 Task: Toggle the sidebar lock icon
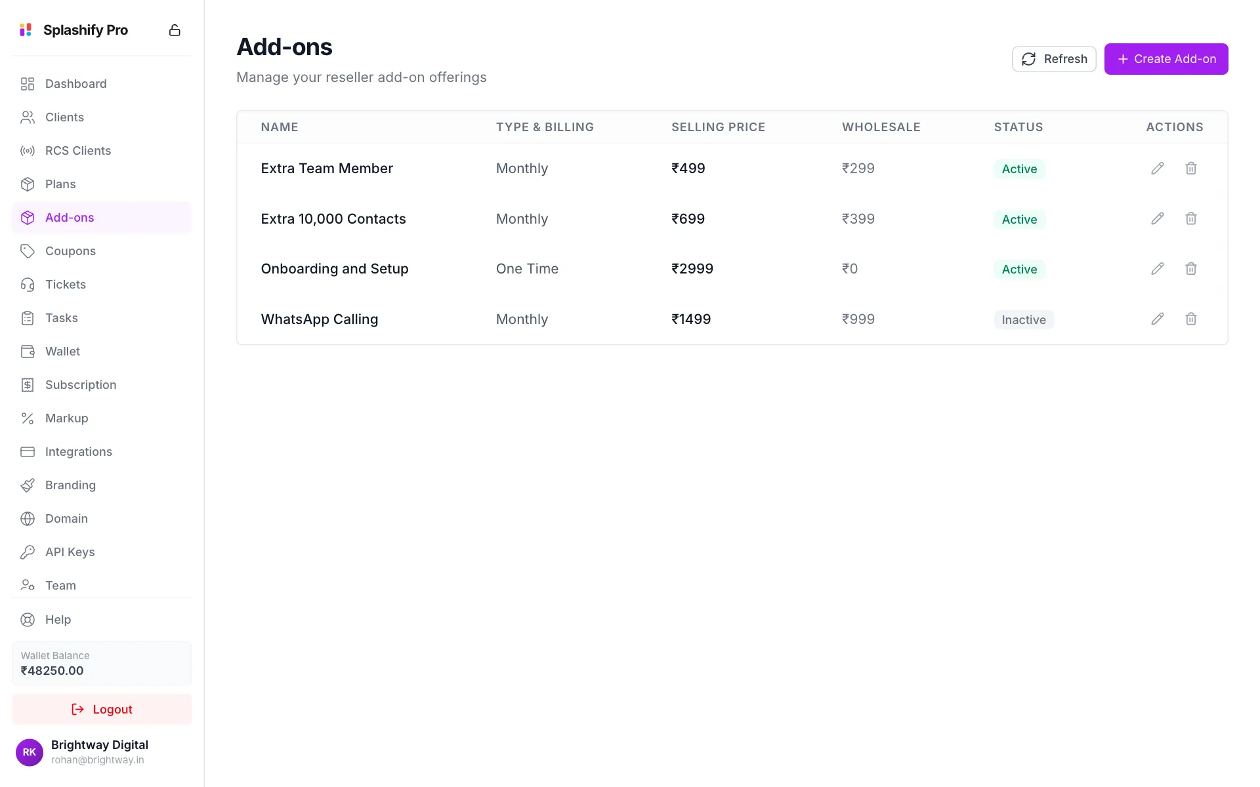(x=175, y=30)
